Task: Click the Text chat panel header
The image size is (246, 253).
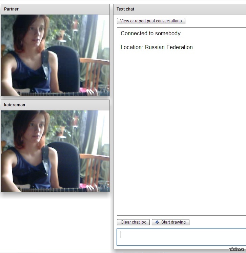Action: (180, 9)
